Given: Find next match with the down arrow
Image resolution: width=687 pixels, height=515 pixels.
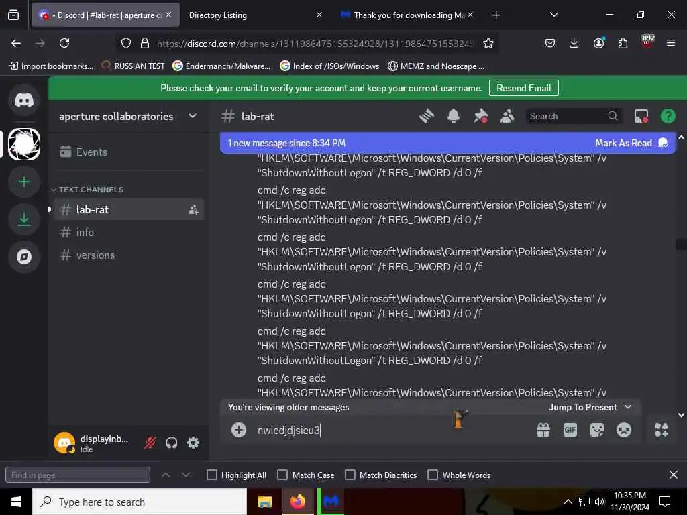Looking at the screenshot, I should [186, 475].
